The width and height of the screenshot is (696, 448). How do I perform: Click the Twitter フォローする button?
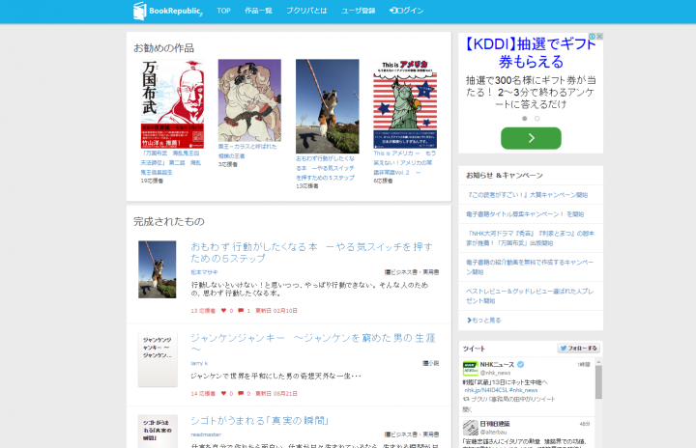click(578, 349)
